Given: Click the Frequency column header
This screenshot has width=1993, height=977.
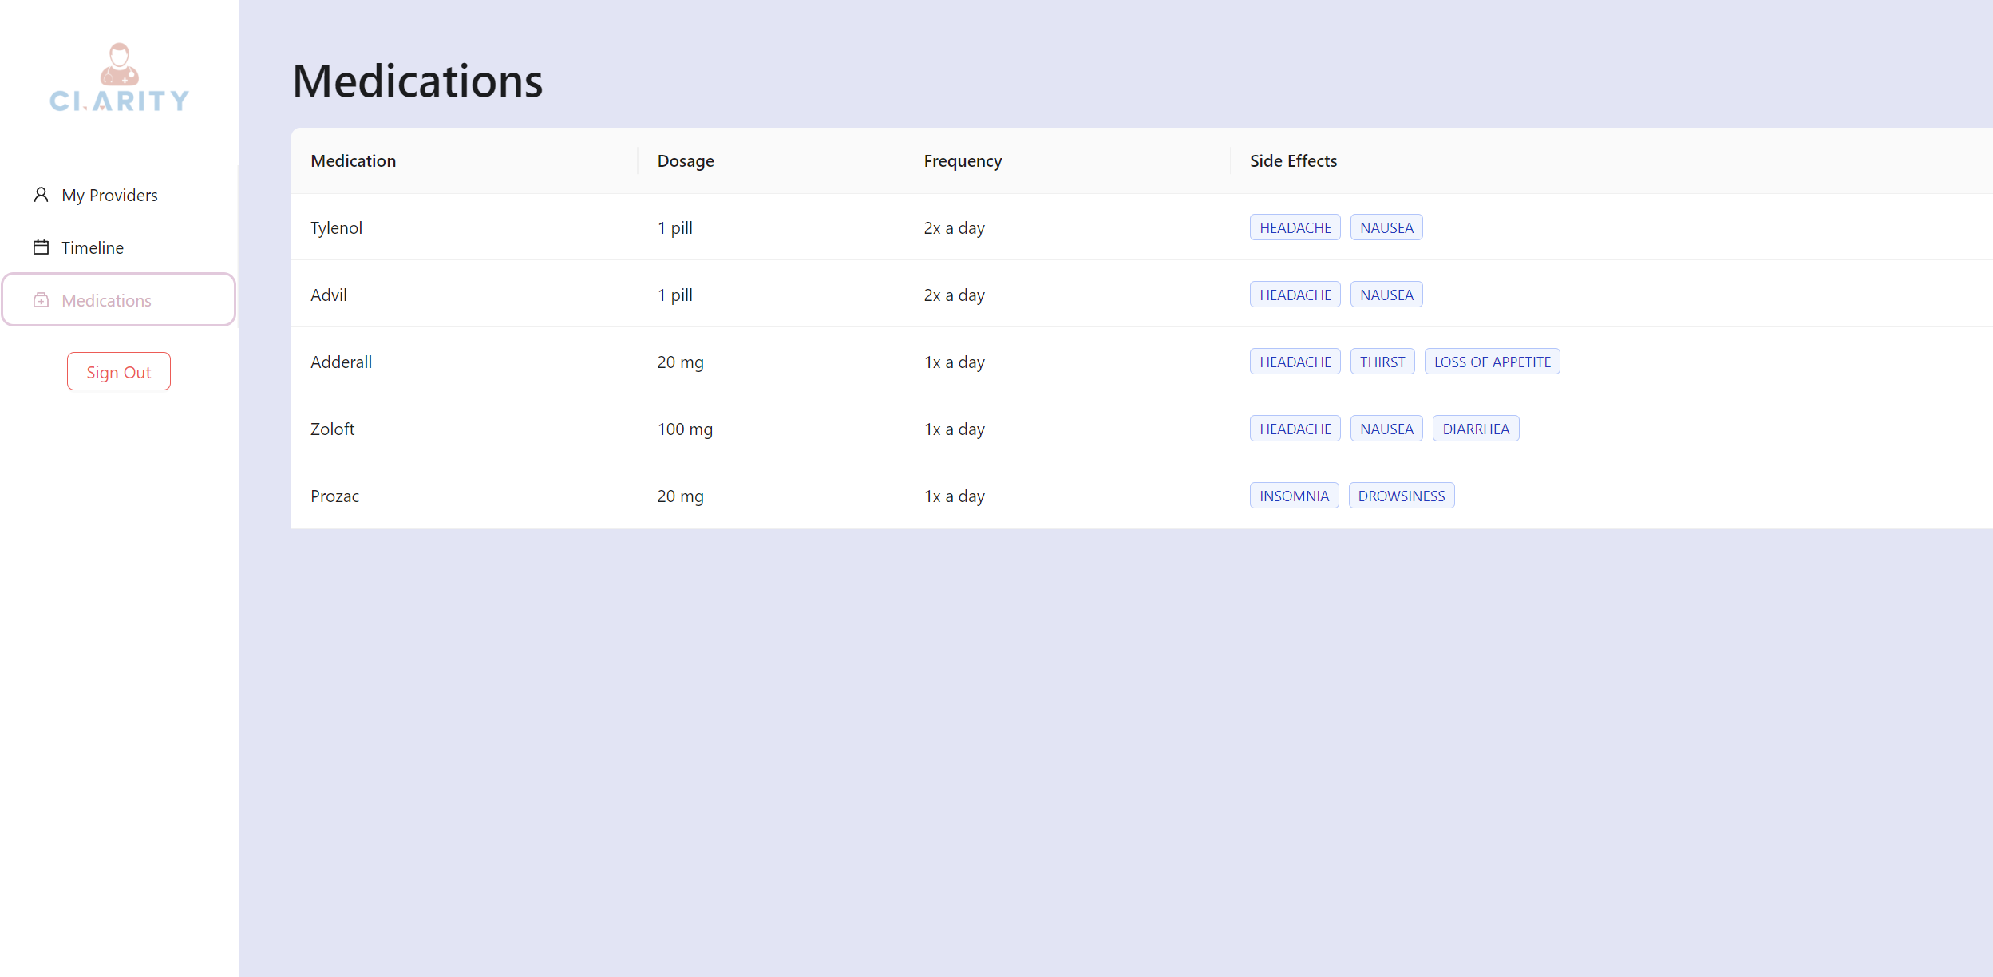Looking at the screenshot, I should coord(962,161).
